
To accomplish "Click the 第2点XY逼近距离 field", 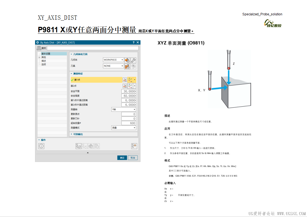I will [x=129, y=105].
